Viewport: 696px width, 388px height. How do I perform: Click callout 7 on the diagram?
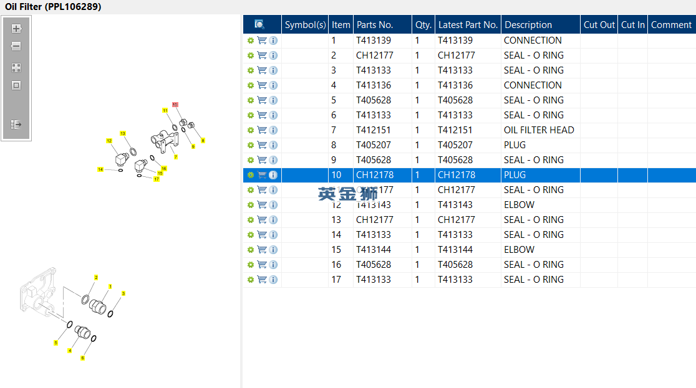pyautogui.click(x=176, y=157)
